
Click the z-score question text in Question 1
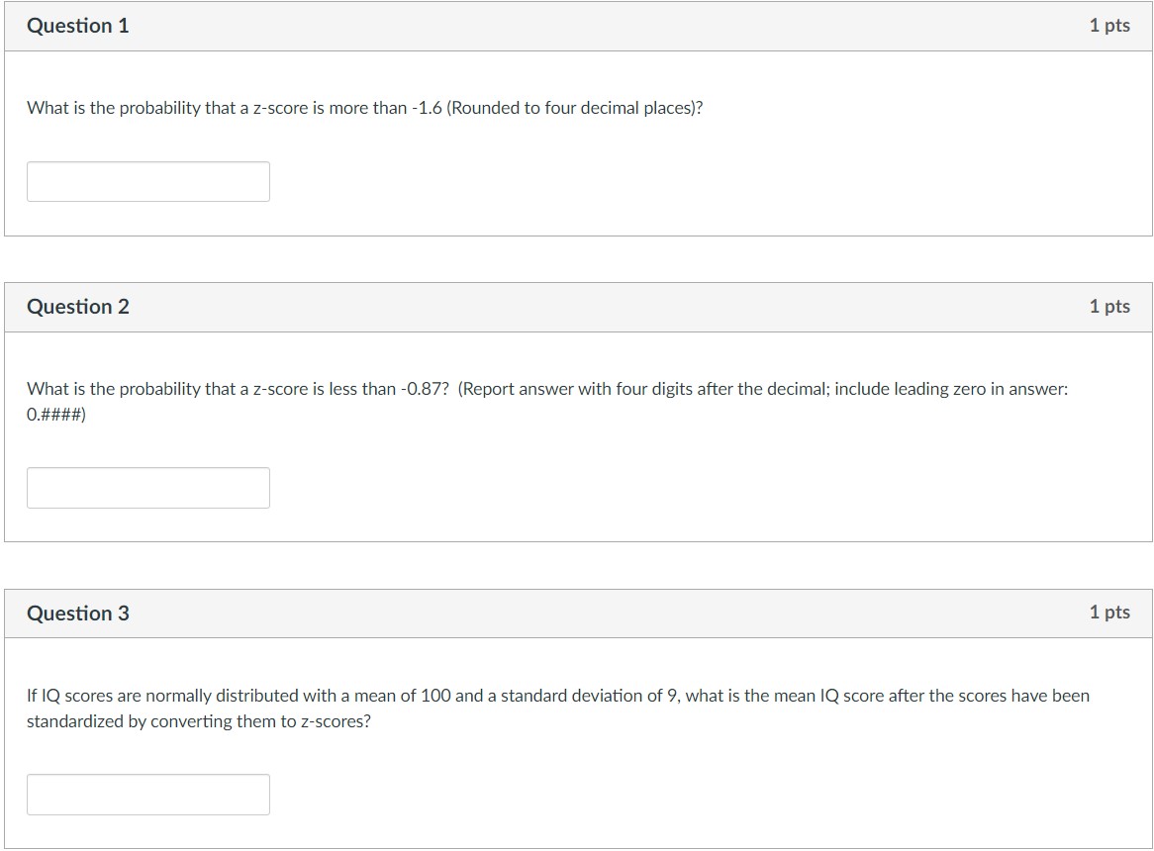pyautogui.click(x=363, y=107)
